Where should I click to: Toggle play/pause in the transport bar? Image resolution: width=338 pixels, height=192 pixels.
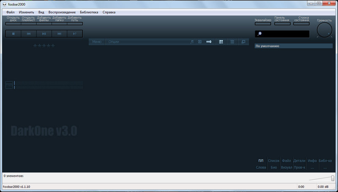point(44,34)
